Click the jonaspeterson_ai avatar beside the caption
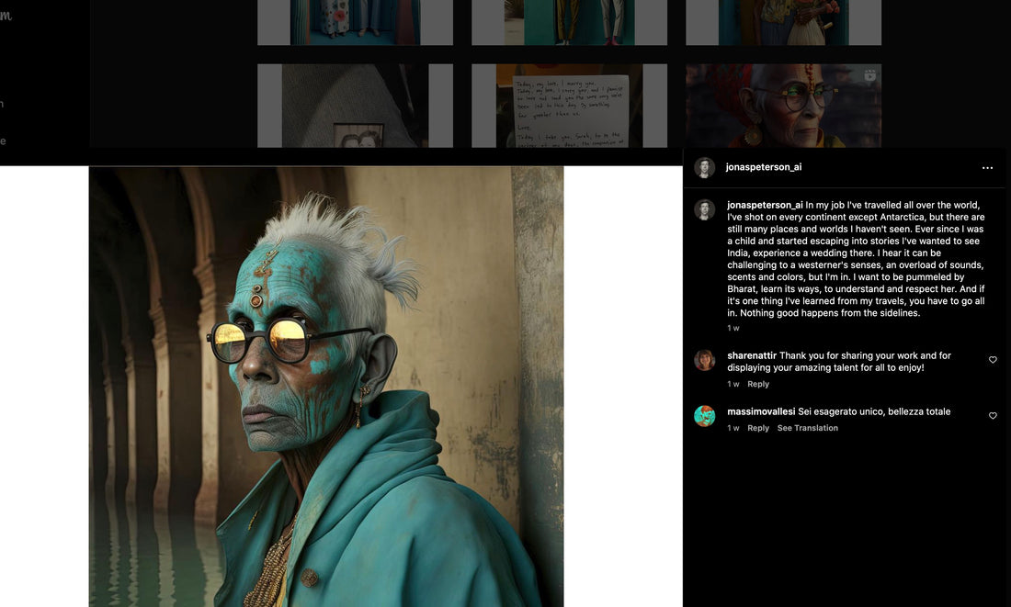1011x607 pixels. tap(705, 209)
